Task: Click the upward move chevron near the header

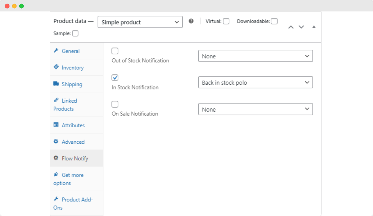Action: 291,26
